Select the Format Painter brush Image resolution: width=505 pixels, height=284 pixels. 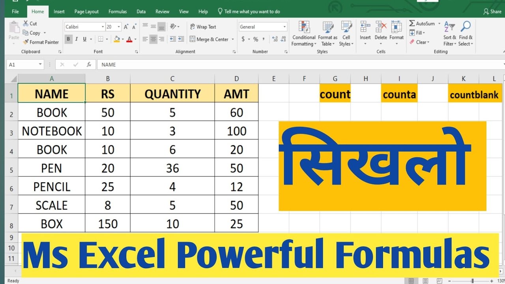pos(41,42)
